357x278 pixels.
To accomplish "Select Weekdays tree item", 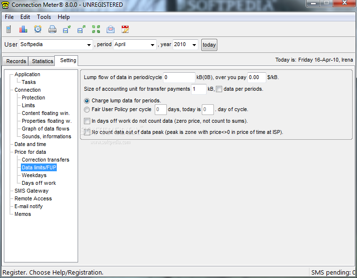I will pos(34,175).
